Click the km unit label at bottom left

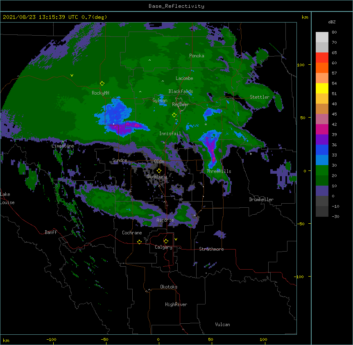(x=6, y=340)
